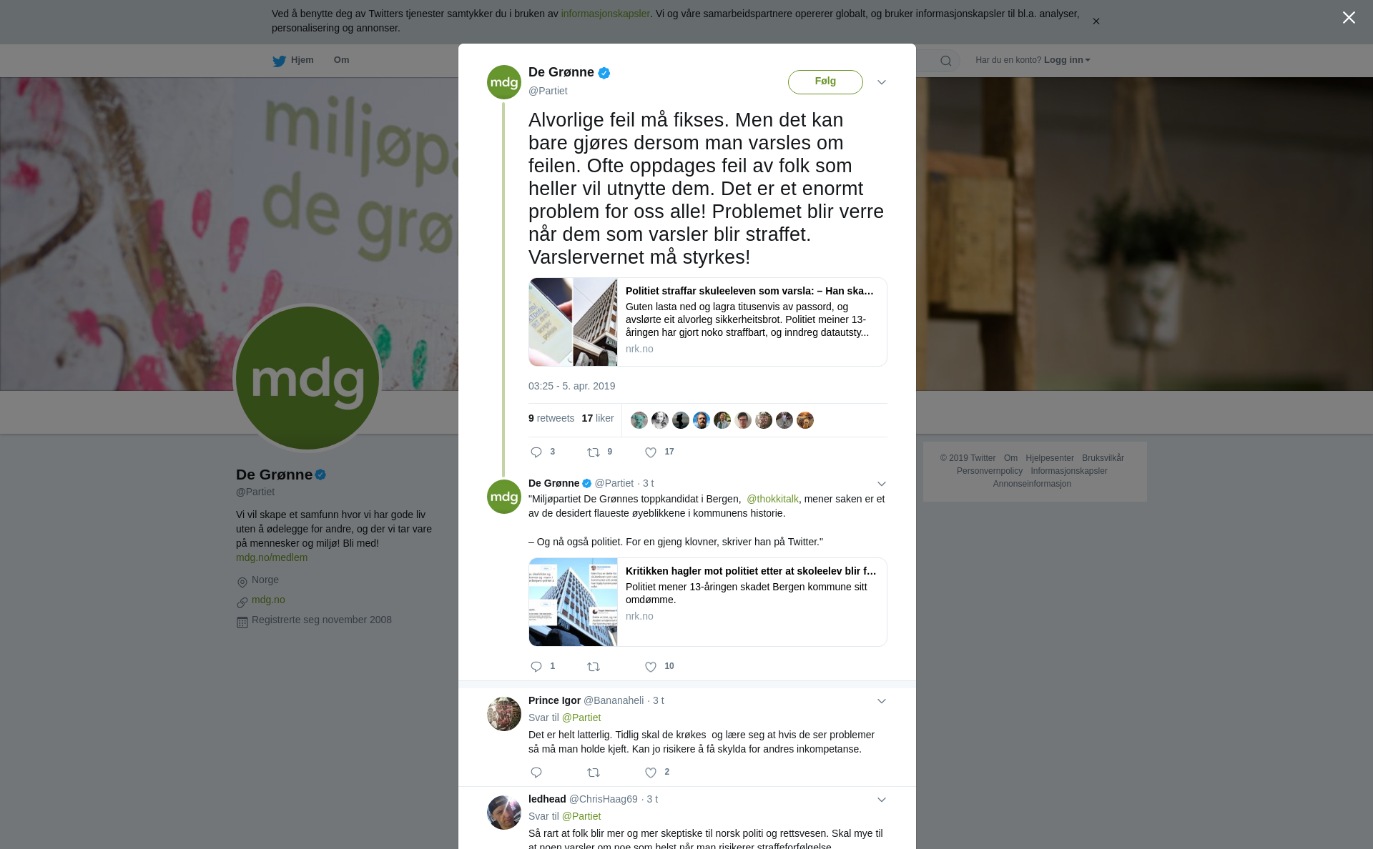The image size is (1373, 849).
Task: Expand options for ledhead's tweet
Action: click(882, 800)
